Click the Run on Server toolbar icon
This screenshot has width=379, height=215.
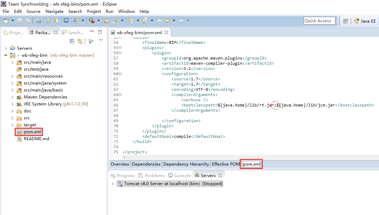(91, 21)
